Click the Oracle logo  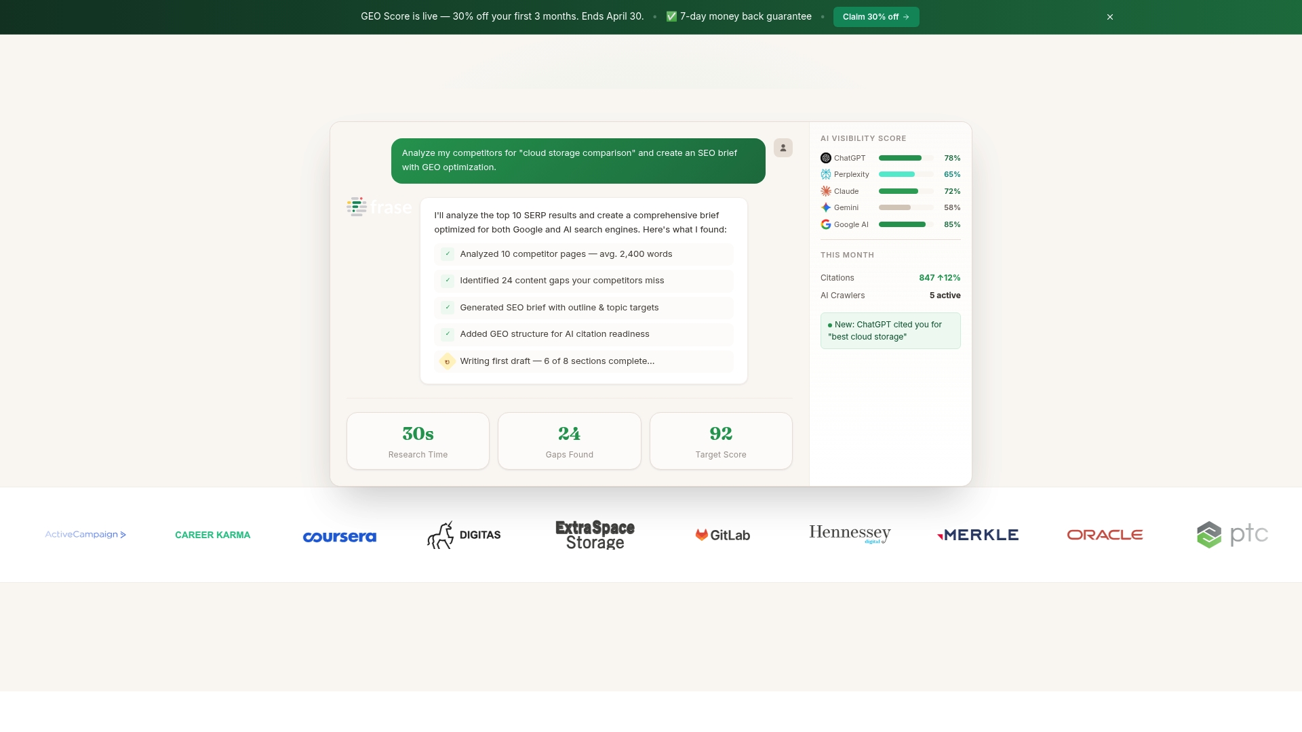pos(1105,535)
